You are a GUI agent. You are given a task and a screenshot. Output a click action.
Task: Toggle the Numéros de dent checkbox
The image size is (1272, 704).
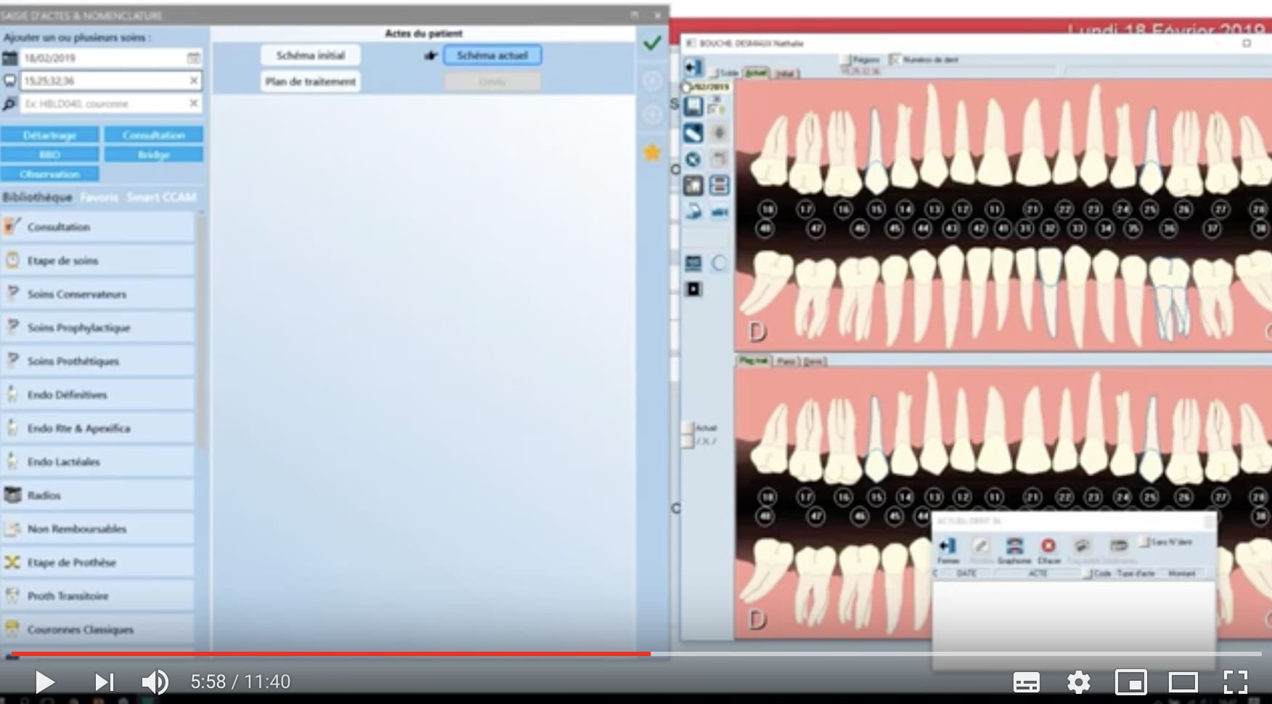coord(895,60)
